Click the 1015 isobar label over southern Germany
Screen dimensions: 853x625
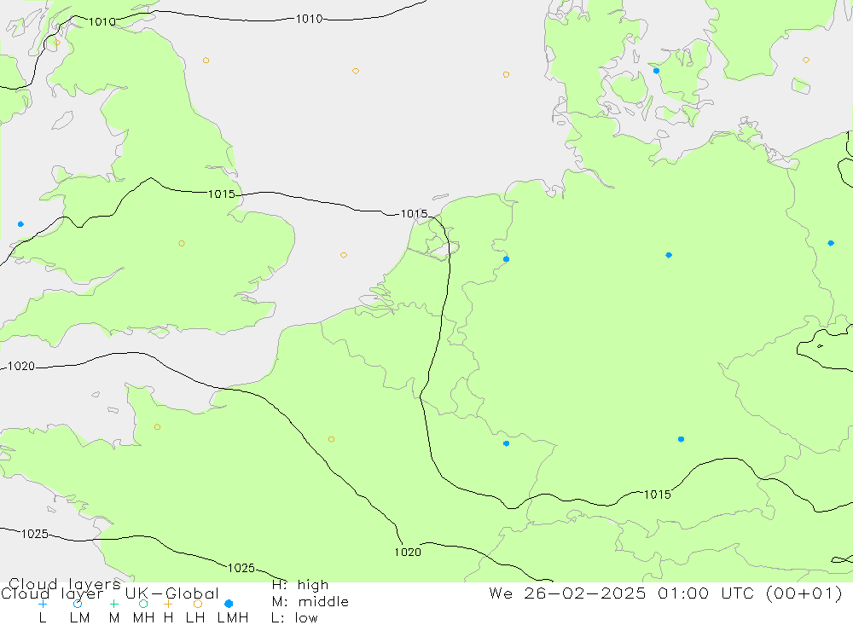(657, 495)
